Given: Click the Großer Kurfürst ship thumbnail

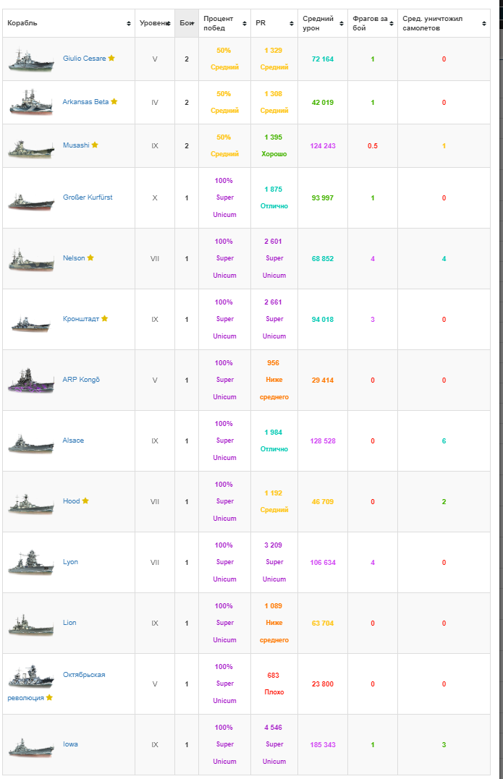Looking at the screenshot, I should tap(31, 202).
